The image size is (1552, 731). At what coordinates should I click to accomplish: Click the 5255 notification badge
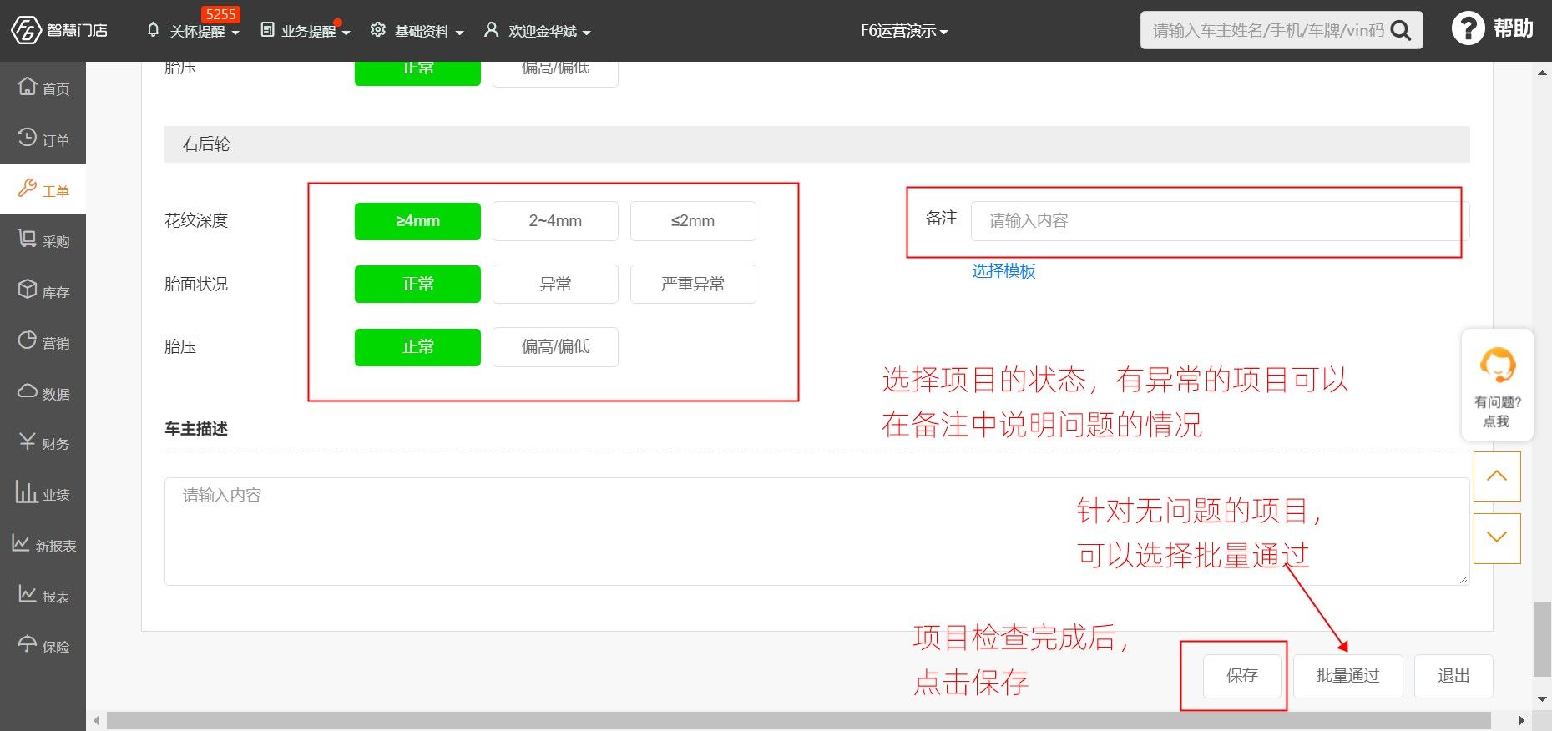tap(220, 14)
